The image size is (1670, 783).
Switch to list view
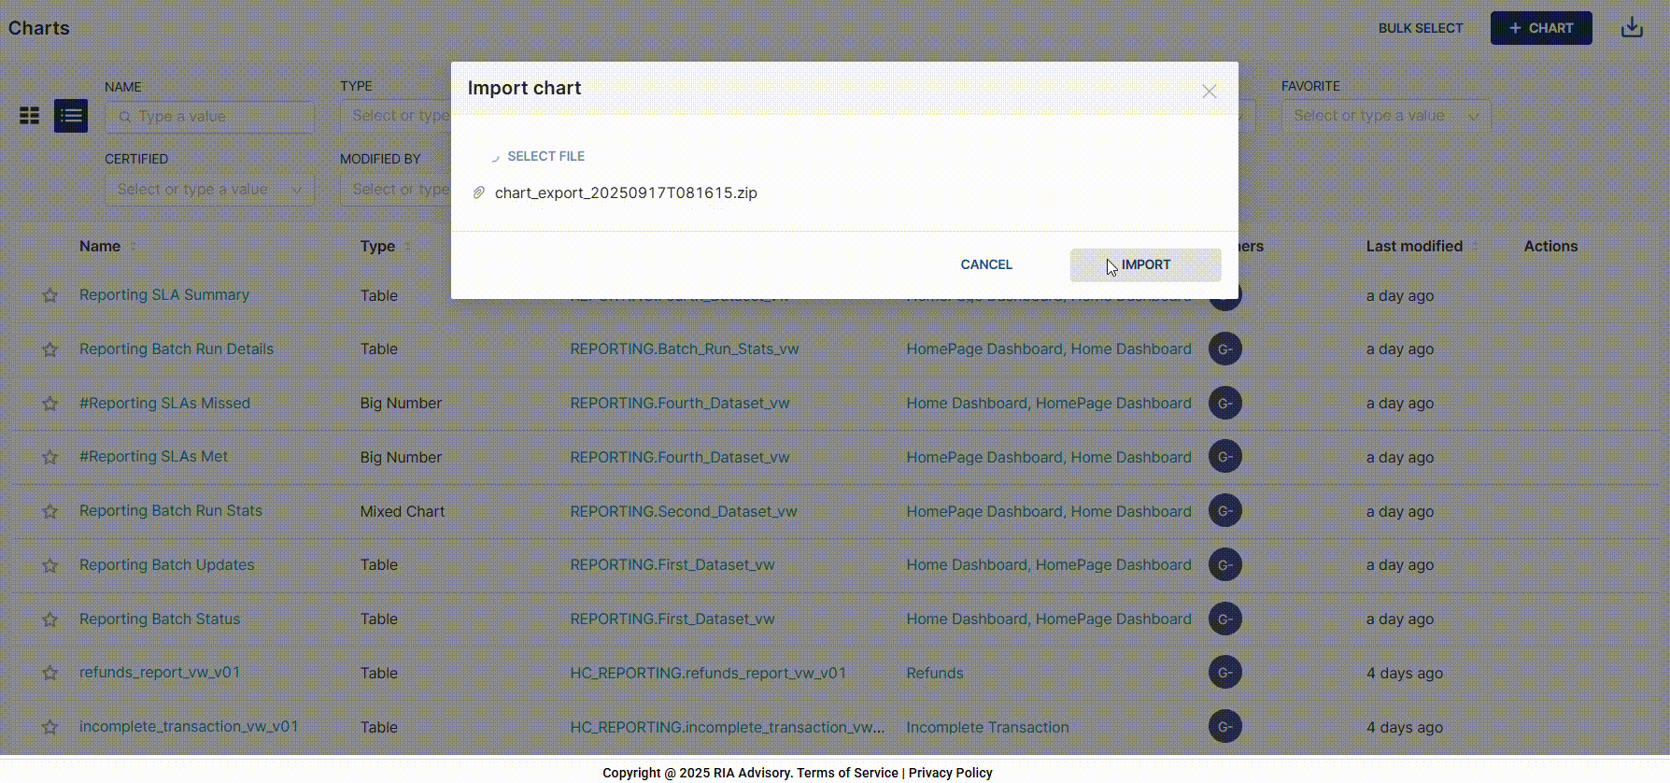coord(71,116)
